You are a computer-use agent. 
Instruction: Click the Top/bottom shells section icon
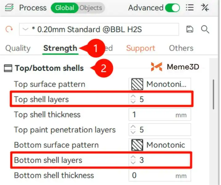click(x=8, y=68)
